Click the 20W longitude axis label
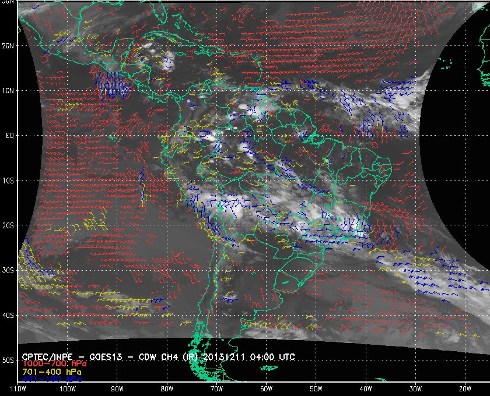This screenshot has height=396, width=490. [465, 389]
